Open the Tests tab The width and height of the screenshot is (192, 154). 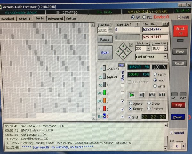(x=40, y=18)
